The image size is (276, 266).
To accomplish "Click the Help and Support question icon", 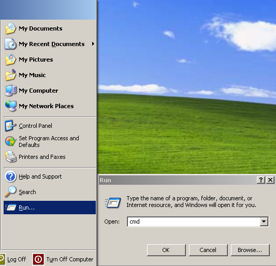I will [x=10, y=176].
